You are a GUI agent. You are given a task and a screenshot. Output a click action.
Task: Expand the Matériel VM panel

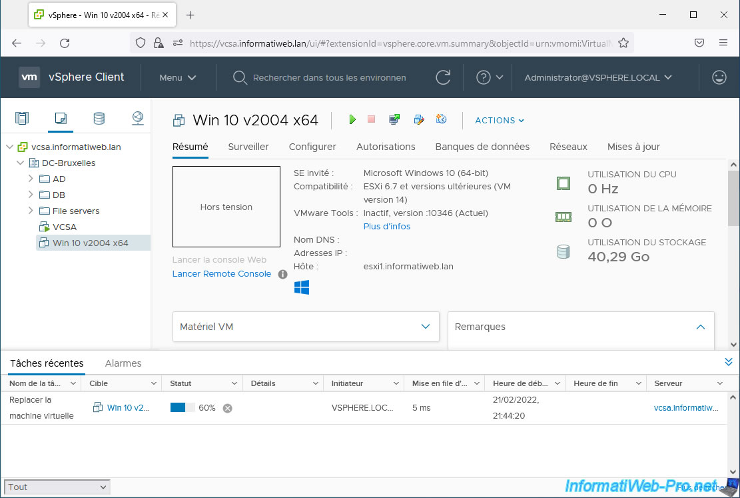coord(426,327)
